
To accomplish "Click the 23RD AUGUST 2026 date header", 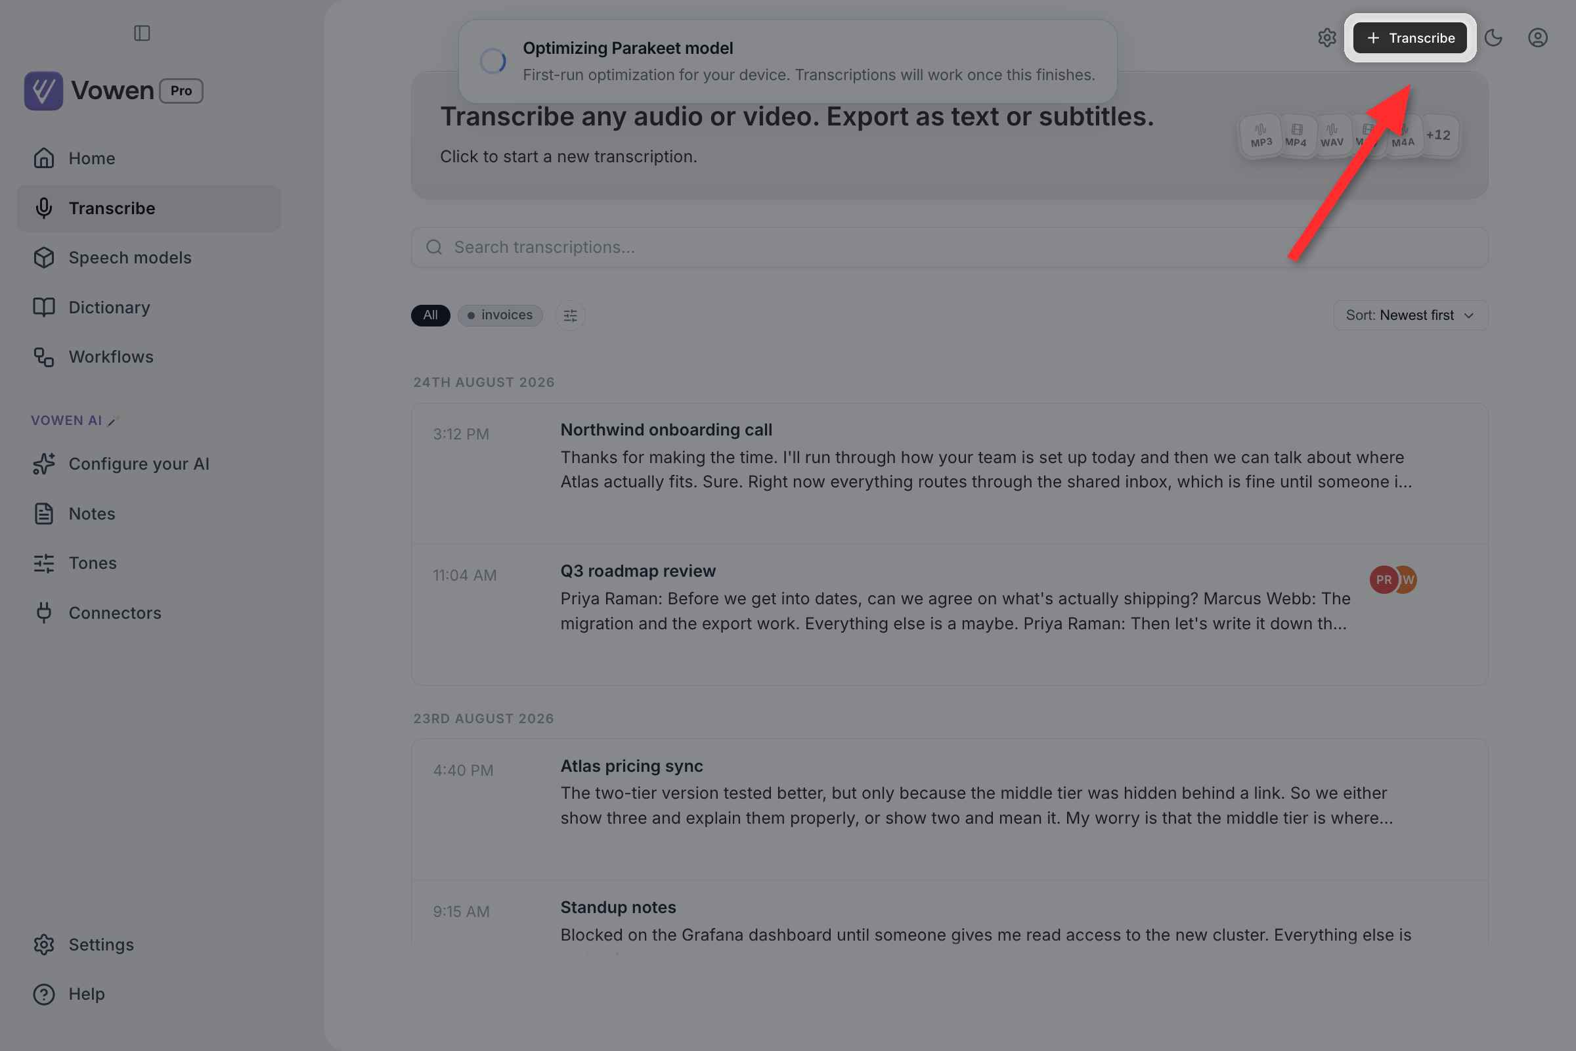I will tap(484, 719).
